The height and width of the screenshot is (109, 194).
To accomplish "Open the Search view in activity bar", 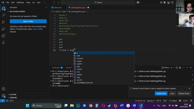I will 3,15.
